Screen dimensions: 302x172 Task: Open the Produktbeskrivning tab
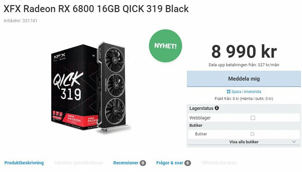(24, 163)
